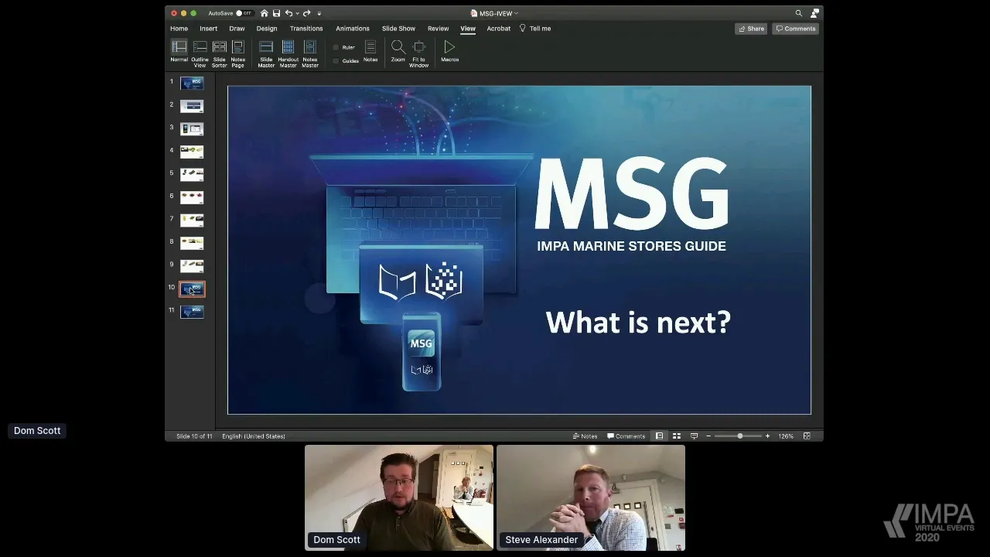990x557 pixels.
Task: Open Macros
Action: pyautogui.click(x=449, y=51)
